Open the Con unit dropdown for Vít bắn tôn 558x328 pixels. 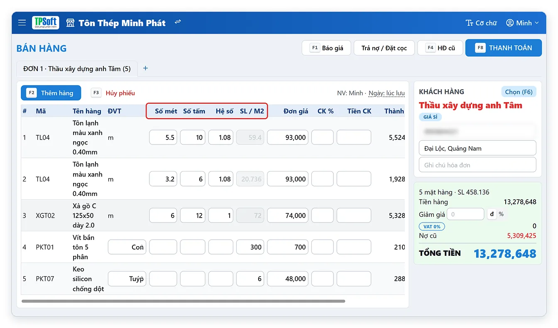[x=127, y=247]
